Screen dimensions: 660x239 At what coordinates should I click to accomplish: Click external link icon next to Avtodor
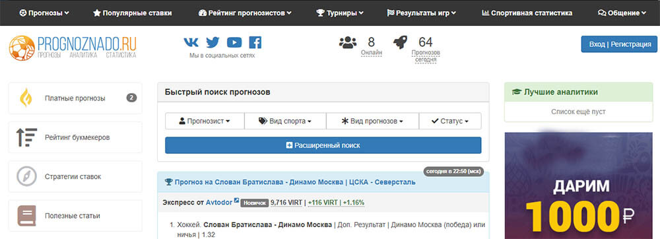(236, 200)
